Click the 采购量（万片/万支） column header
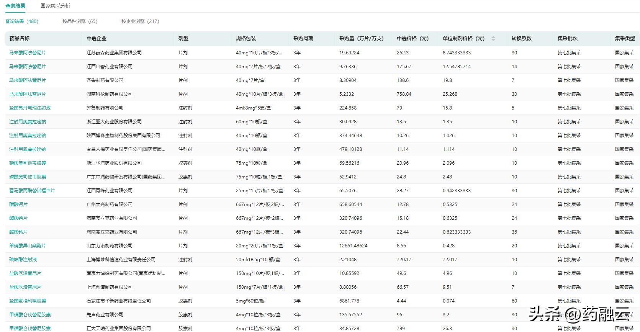The image size is (640, 332). (x=362, y=39)
